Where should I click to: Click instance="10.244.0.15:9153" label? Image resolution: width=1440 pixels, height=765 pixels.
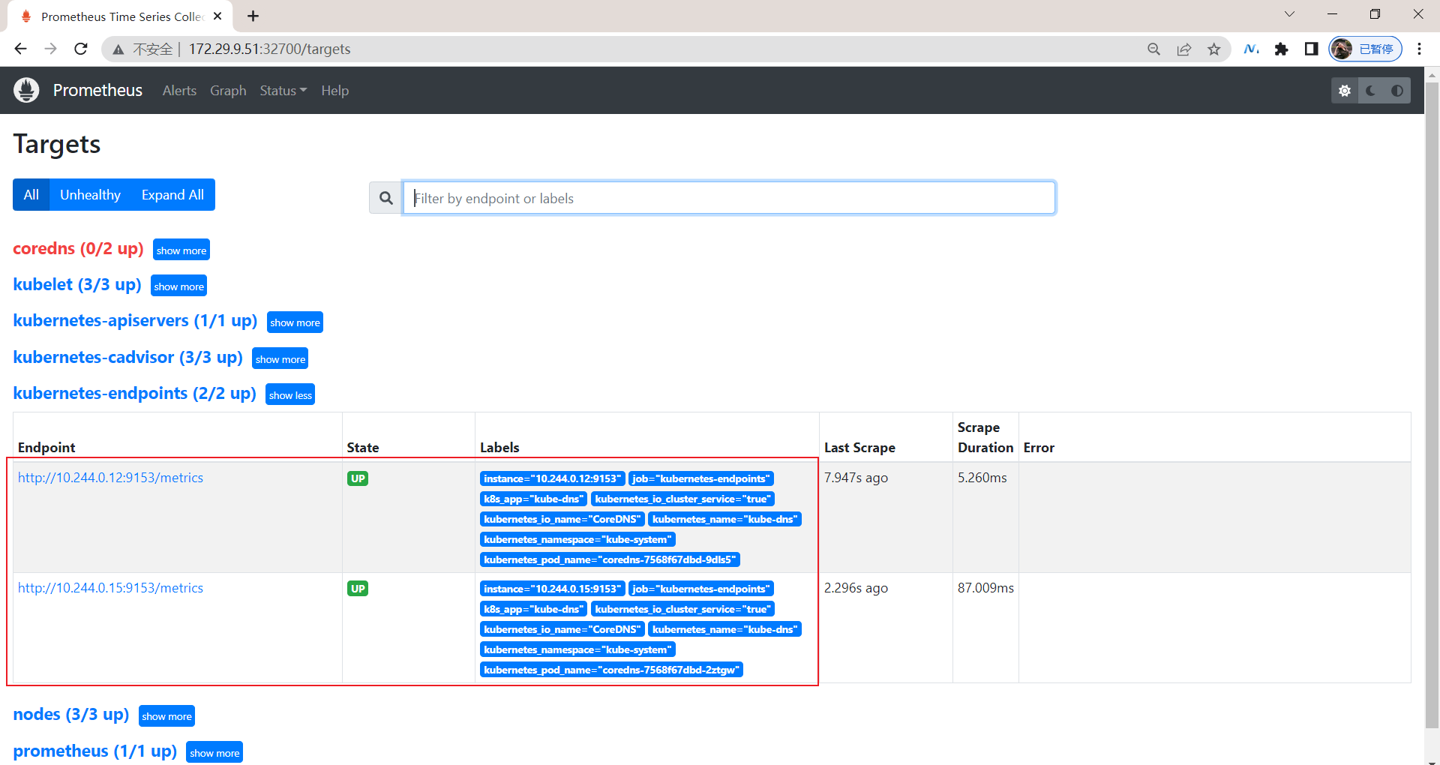coord(552,589)
